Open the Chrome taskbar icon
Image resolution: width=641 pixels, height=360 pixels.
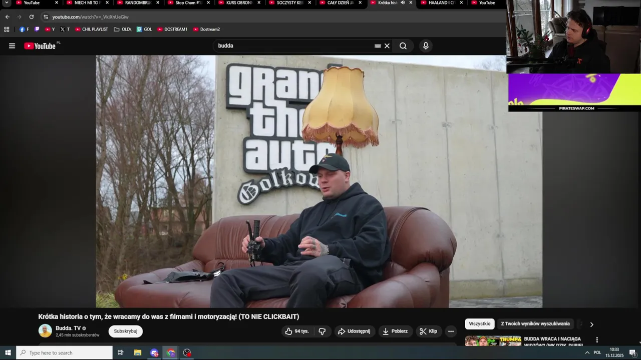[x=171, y=353]
